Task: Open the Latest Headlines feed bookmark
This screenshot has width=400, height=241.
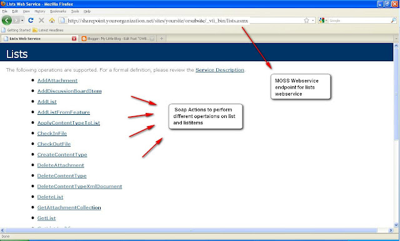Action: [48, 30]
